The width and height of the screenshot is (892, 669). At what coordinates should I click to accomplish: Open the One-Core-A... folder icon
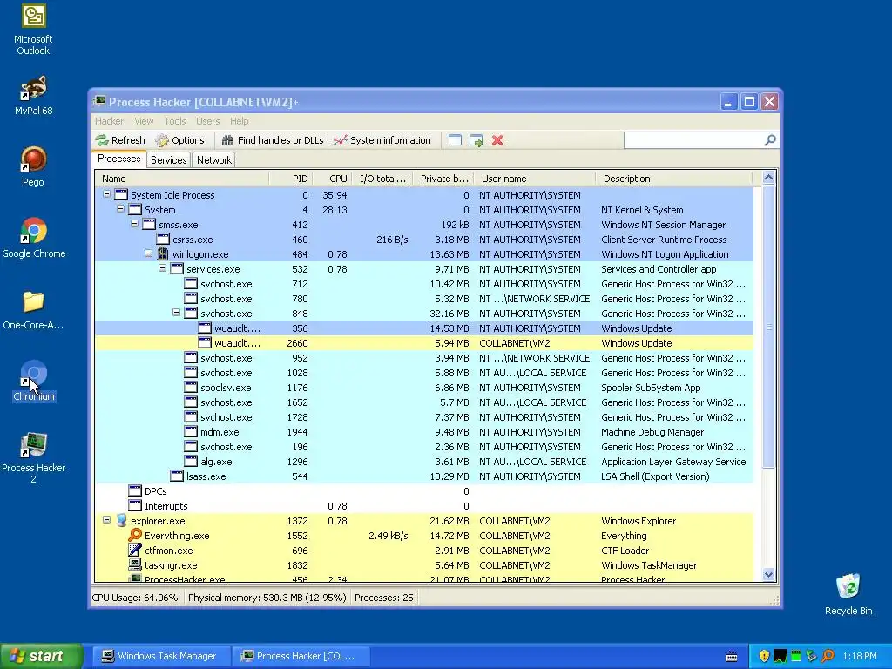pos(33,310)
